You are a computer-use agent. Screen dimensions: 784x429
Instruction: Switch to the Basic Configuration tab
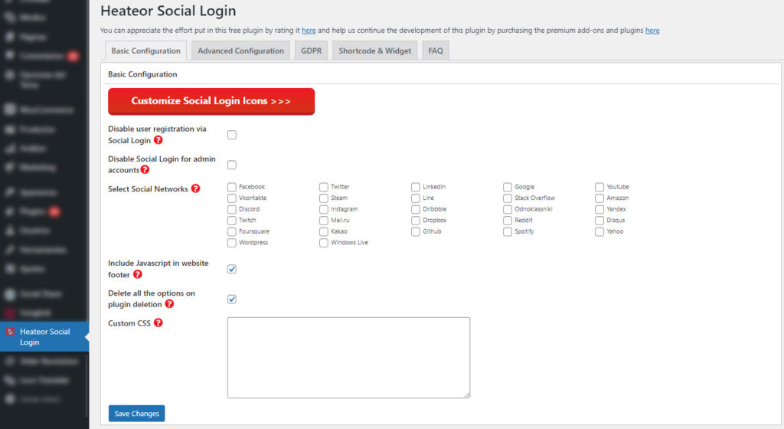pyautogui.click(x=145, y=51)
